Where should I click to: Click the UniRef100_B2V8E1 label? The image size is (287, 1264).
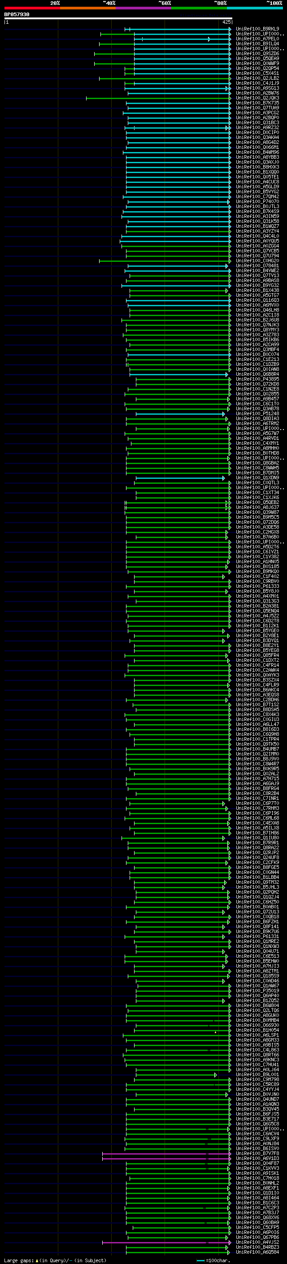[257, 635]
